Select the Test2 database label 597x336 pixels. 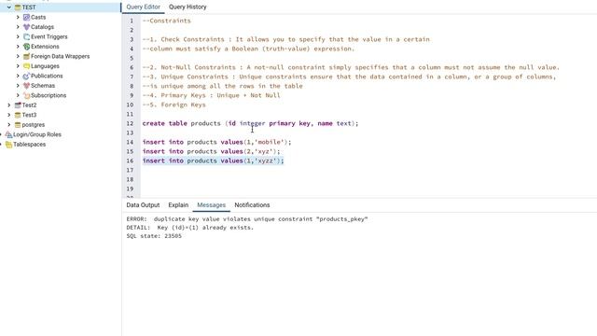tap(29, 105)
